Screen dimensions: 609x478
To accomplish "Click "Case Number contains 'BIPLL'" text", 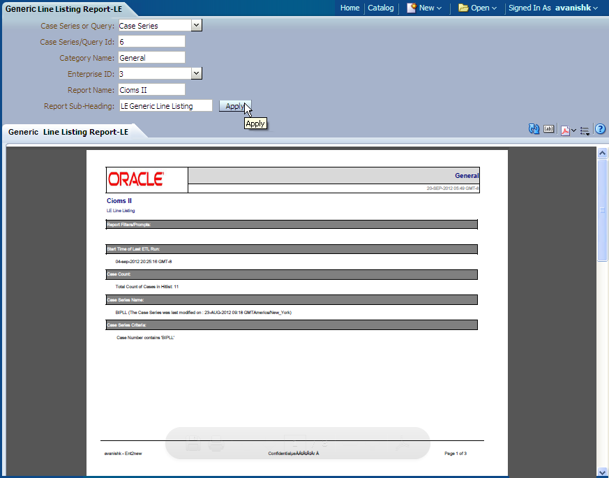I will pyautogui.click(x=146, y=338).
